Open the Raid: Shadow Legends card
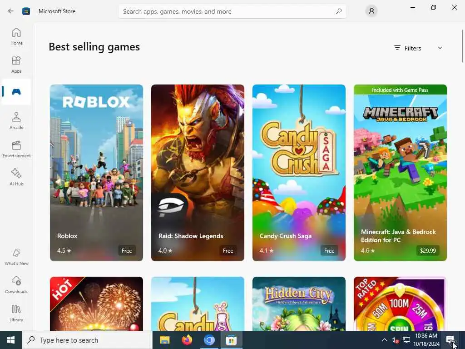This screenshot has height=349, width=465. coord(198,173)
